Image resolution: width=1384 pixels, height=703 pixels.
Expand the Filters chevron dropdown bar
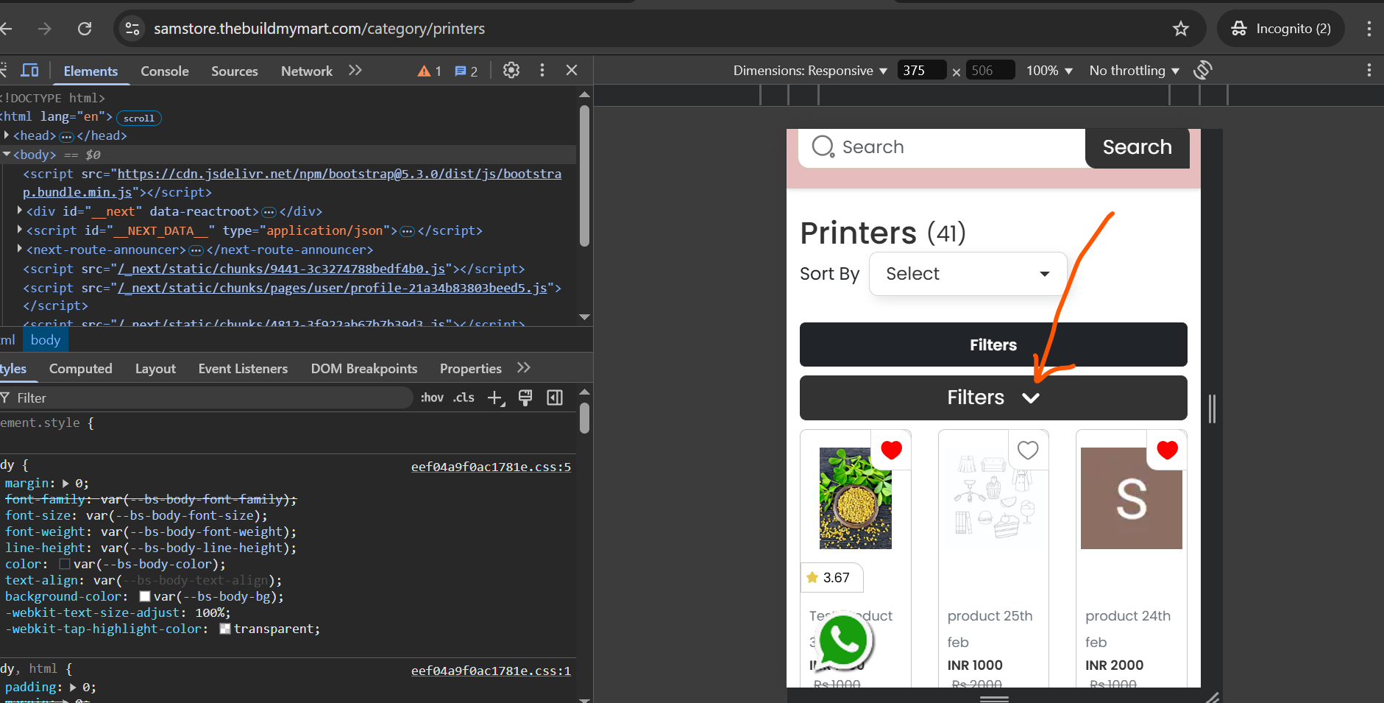pyautogui.click(x=993, y=398)
